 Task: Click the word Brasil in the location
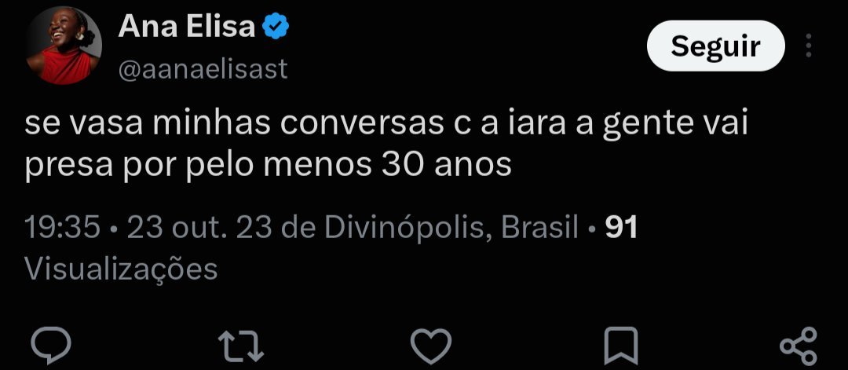pyautogui.click(x=540, y=227)
